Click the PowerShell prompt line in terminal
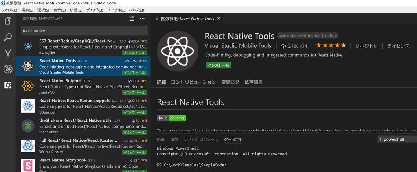417x172 pixels. [191, 165]
